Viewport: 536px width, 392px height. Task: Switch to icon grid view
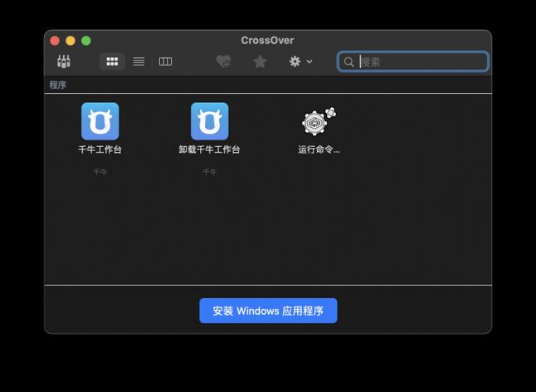(x=112, y=61)
